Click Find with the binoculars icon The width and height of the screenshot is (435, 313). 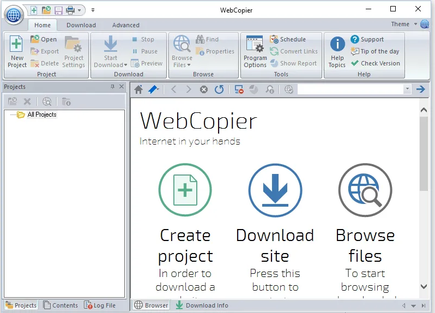pyautogui.click(x=207, y=39)
